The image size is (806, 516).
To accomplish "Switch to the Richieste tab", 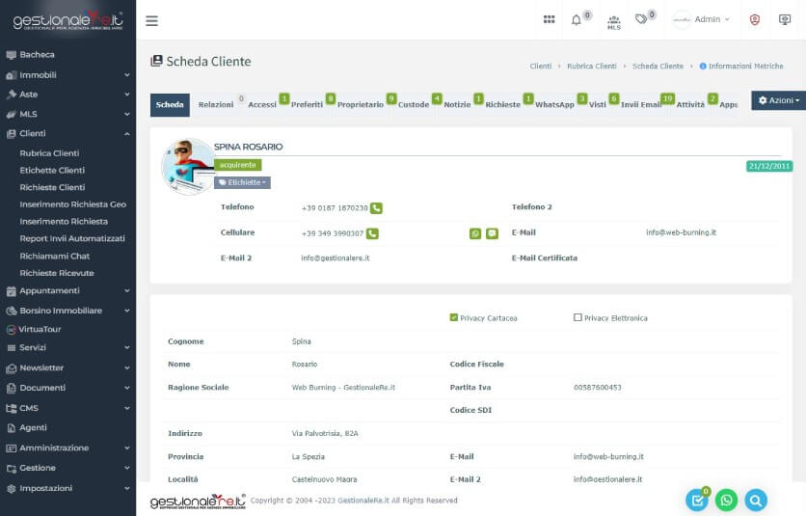I will coord(502,104).
